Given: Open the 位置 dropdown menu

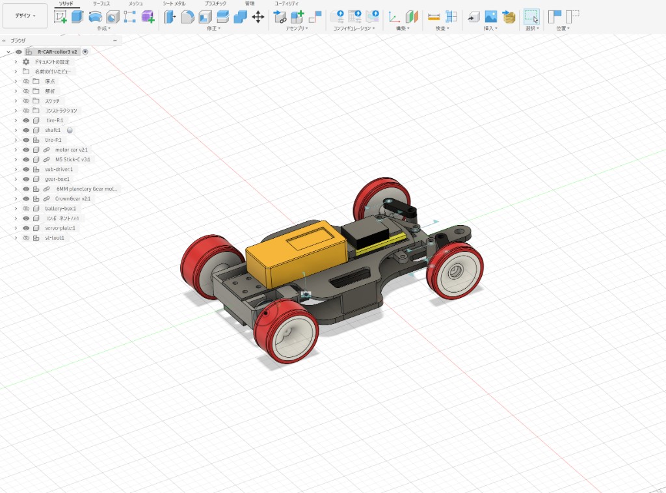Looking at the screenshot, I should [x=563, y=29].
